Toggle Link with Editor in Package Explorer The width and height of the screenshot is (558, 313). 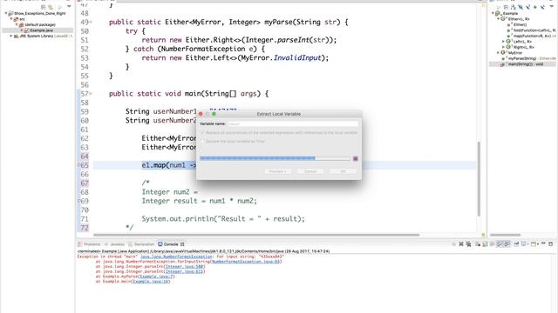pos(51,7)
